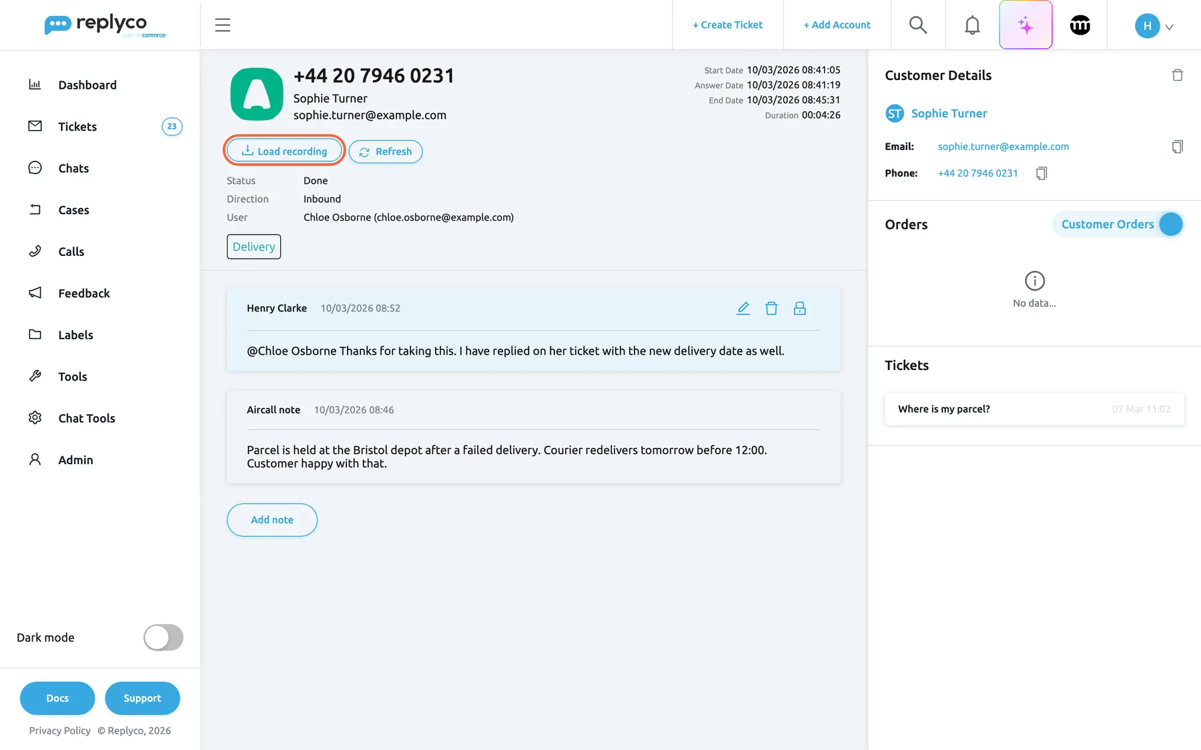Open Sophie Turner customer profile link
Viewport: 1201px width, 750px height.
(x=949, y=113)
